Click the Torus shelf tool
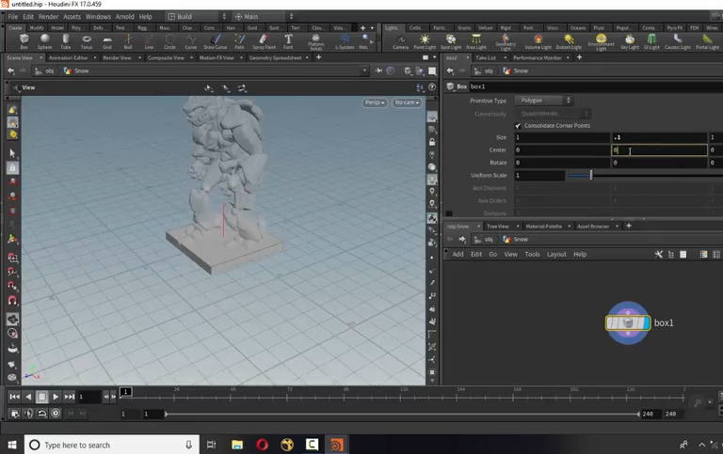The height and width of the screenshot is (454, 723). 87,40
